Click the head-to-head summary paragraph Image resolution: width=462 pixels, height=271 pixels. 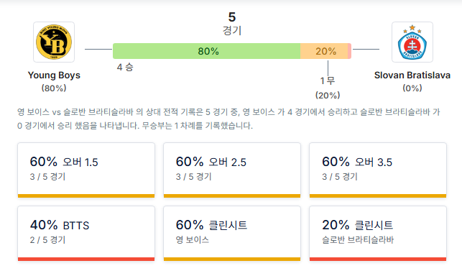point(228,119)
